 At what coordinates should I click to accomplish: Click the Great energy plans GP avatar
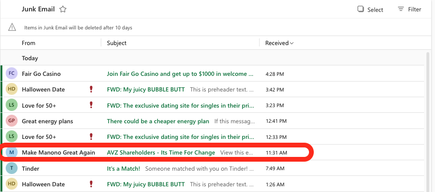(12, 121)
